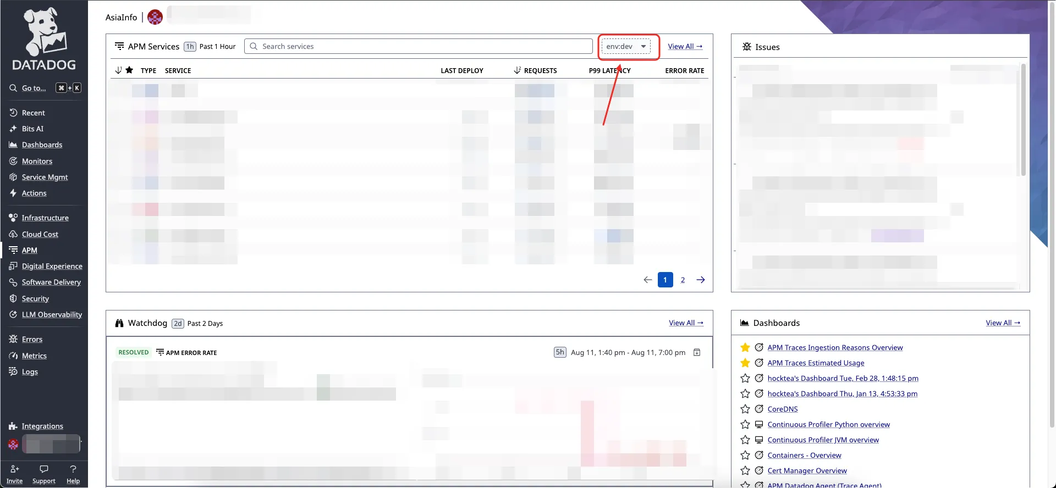Change the Watchdog 2d timeframe

click(x=178, y=324)
